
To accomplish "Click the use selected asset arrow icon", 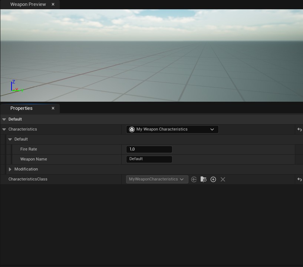I will pos(194,179).
